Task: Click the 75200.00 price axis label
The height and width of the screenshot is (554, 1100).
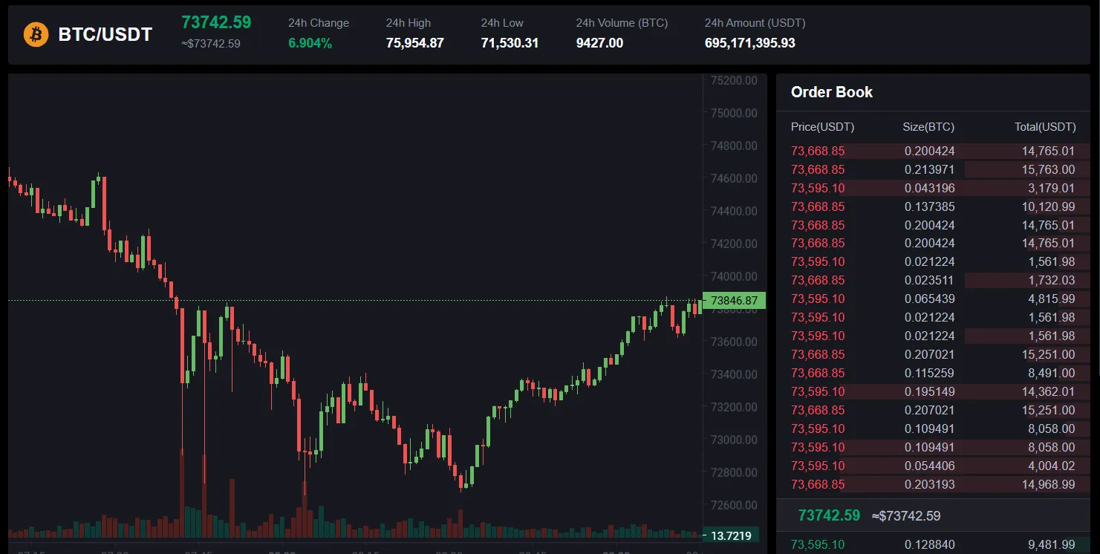Action: [x=734, y=80]
